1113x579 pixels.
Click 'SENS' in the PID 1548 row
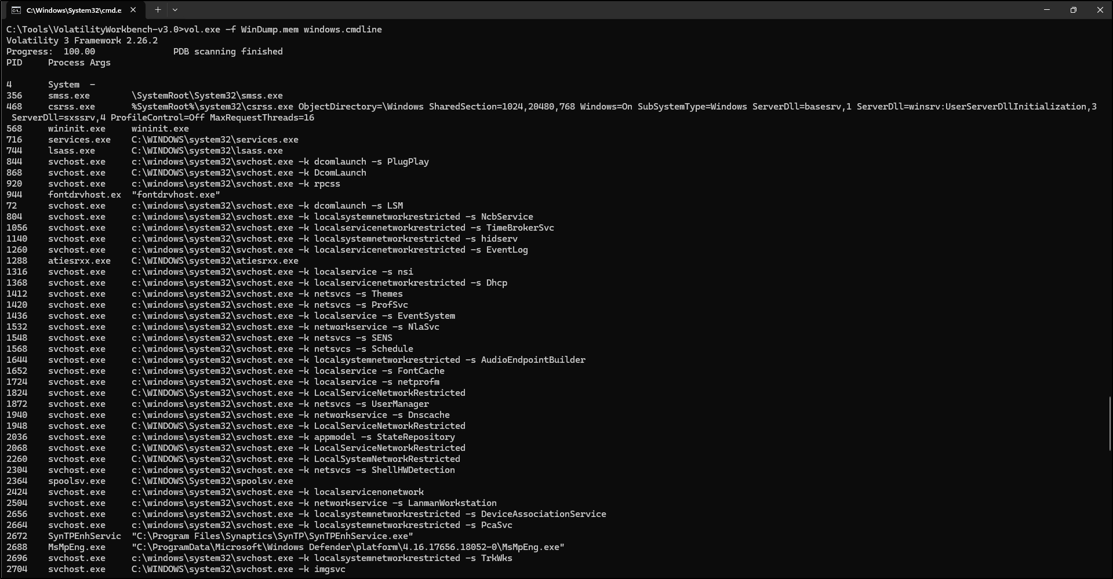382,338
